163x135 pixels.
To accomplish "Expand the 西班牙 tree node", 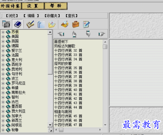I will (x=3, y=65).
